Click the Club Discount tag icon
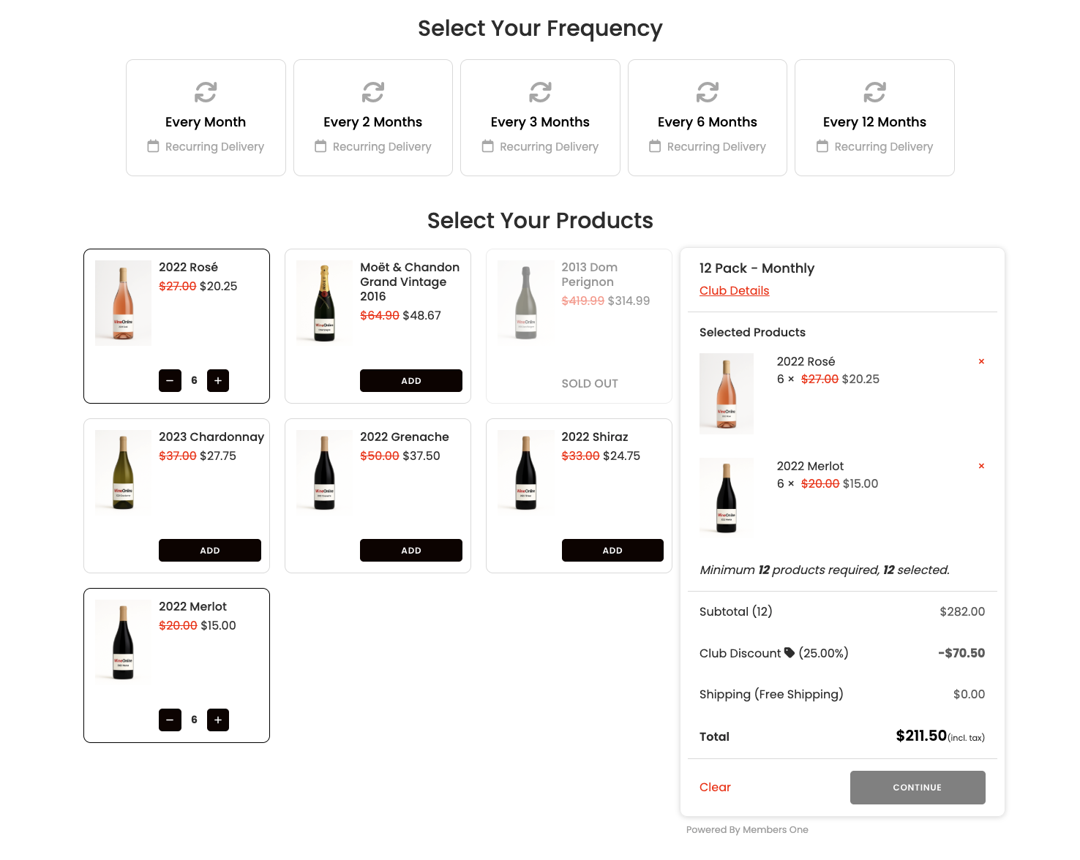1080x860 pixels. coord(790,652)
